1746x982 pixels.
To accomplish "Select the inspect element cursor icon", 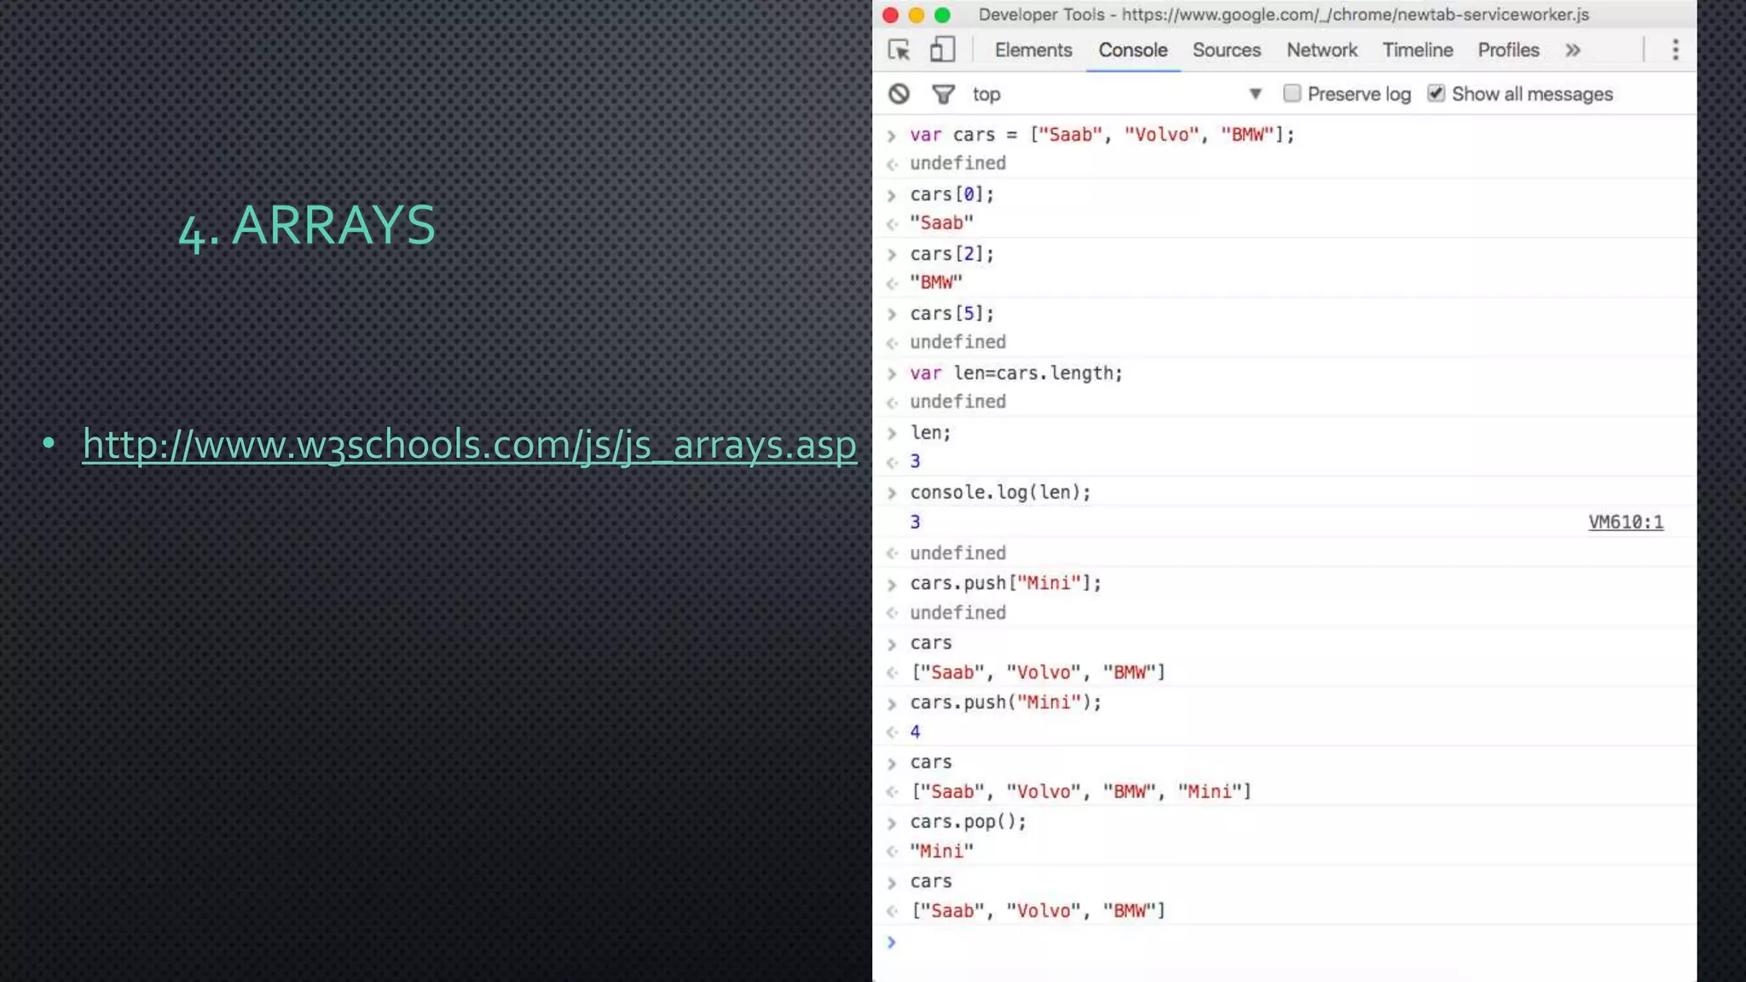I will point(899,50).
